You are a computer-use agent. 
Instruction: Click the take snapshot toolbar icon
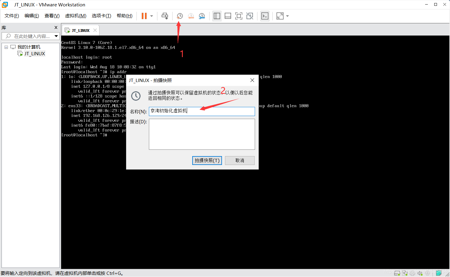[180, 16]
